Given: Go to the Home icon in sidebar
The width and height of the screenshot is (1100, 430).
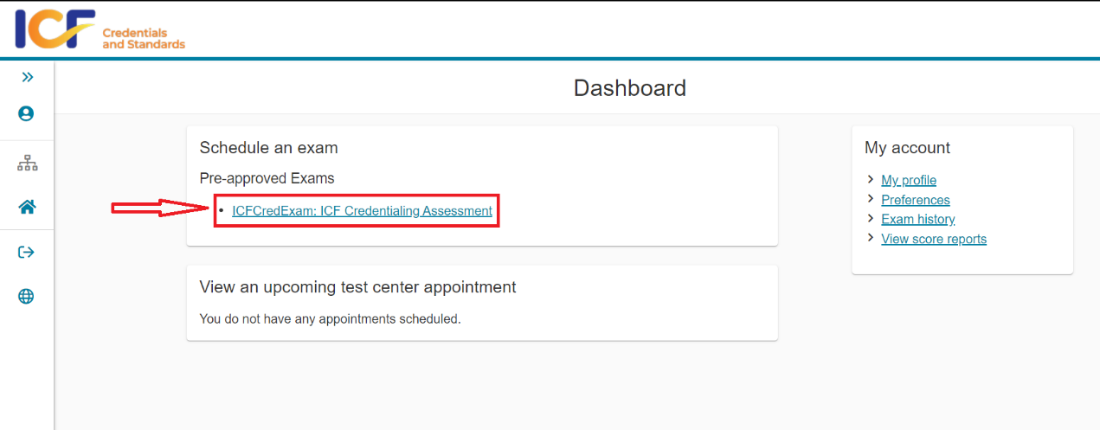Looking at the screenshot, I should pos(27,208).
